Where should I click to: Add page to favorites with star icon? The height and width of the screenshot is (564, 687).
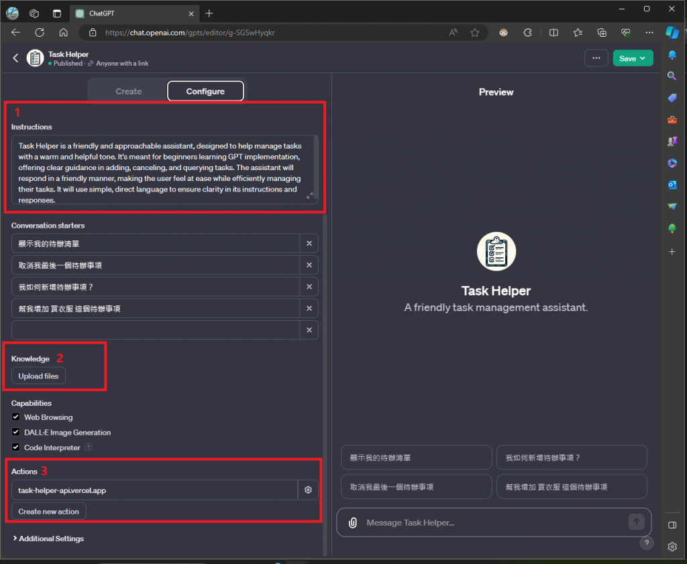474,32
